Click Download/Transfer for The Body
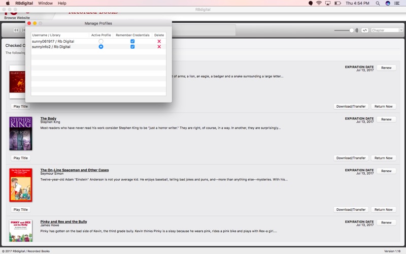This screenshot has height=254, width=406. [x=351, y=158]
